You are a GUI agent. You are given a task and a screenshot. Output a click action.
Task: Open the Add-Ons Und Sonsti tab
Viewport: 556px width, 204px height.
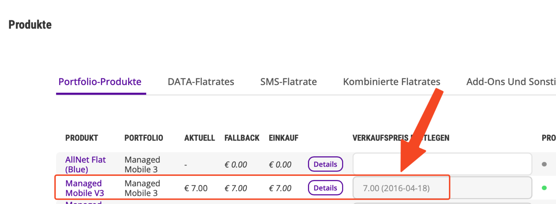click(x=511, y=82)
